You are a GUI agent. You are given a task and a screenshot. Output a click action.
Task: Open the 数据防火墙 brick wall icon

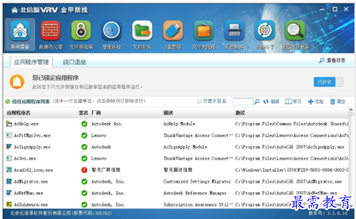click(x=51, y=30)
